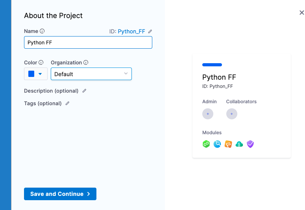Click Description (optional) label
The width and height of the screenshot is (305, 210).
(x=51, y=91)
